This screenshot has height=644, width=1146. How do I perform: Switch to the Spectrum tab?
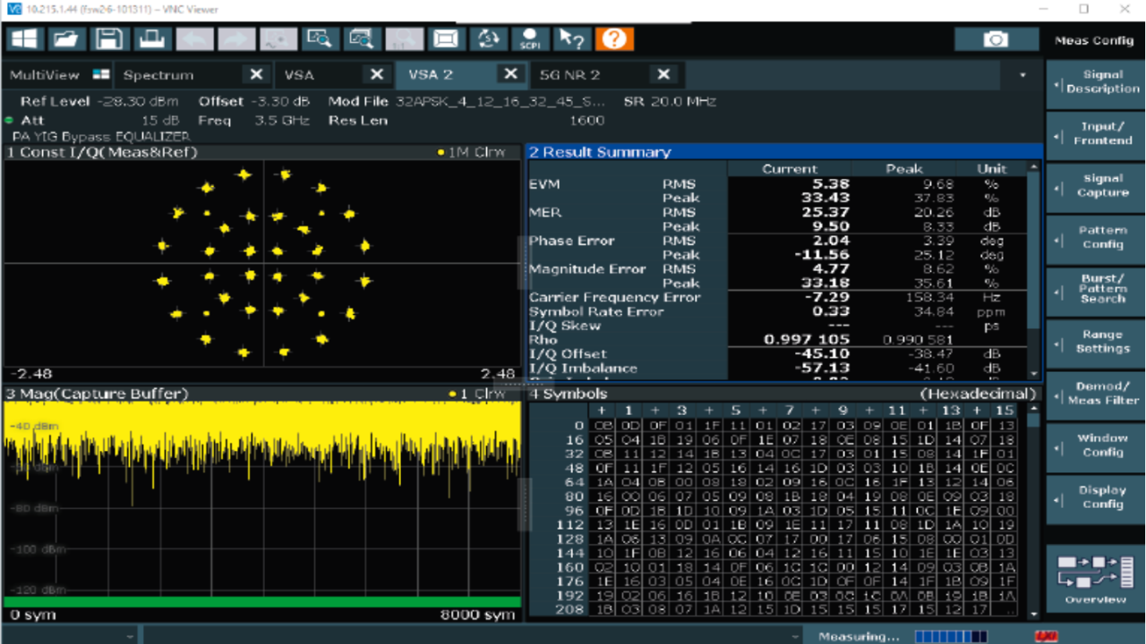(x=158, y=75)
